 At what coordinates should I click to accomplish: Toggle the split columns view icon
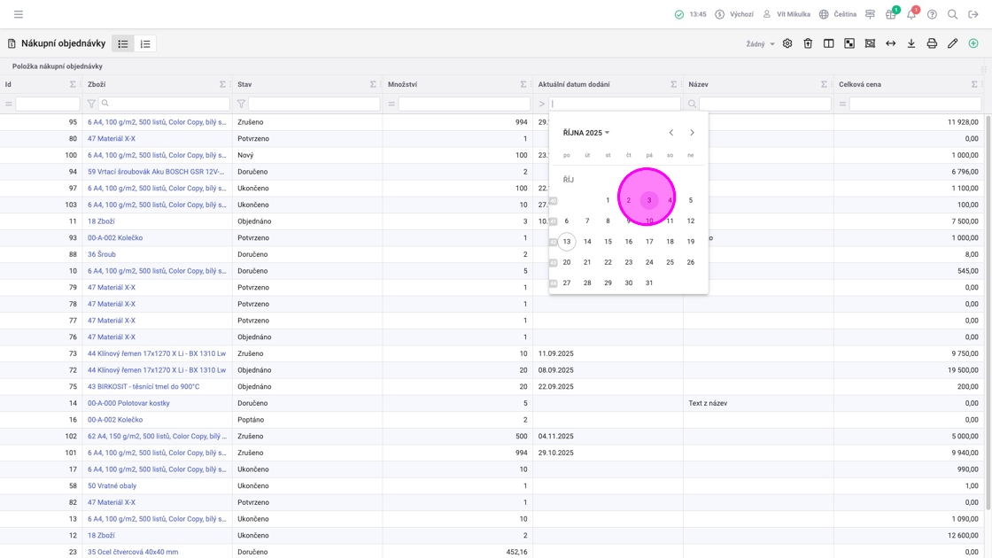tap(829, 43)
